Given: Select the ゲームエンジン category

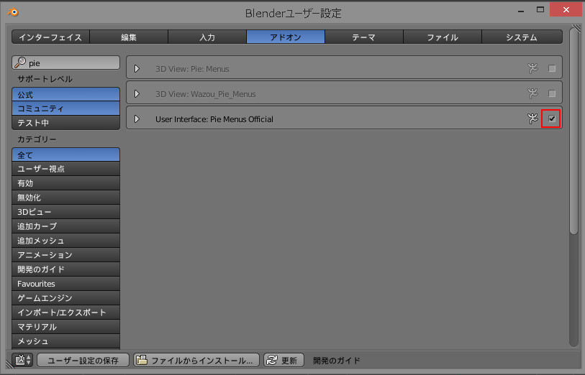Looking at the screenshot, I should coord(65,298).
